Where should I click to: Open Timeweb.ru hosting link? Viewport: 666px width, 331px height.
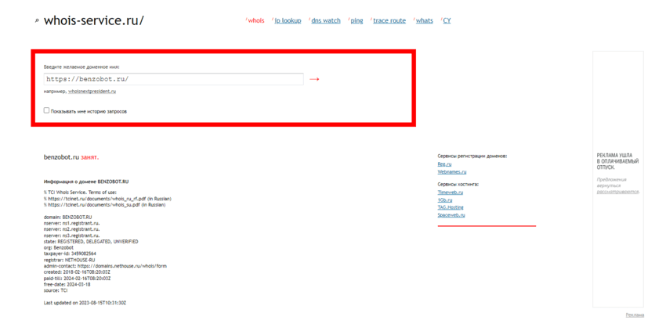[x=450, y=192]
